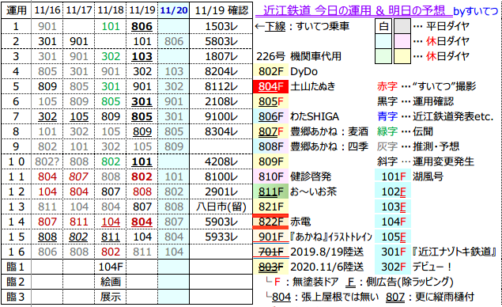Select the 807F legend cell
Screen dimensions: 502x307
(x=271, y=131)
